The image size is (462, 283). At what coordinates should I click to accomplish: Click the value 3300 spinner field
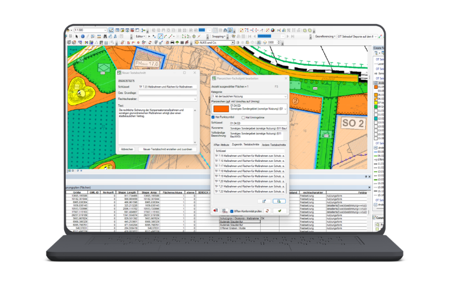pyautogui.click(x=273, y=42)
